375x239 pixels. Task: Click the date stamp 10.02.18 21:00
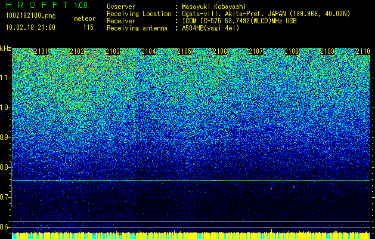[30, 27]
